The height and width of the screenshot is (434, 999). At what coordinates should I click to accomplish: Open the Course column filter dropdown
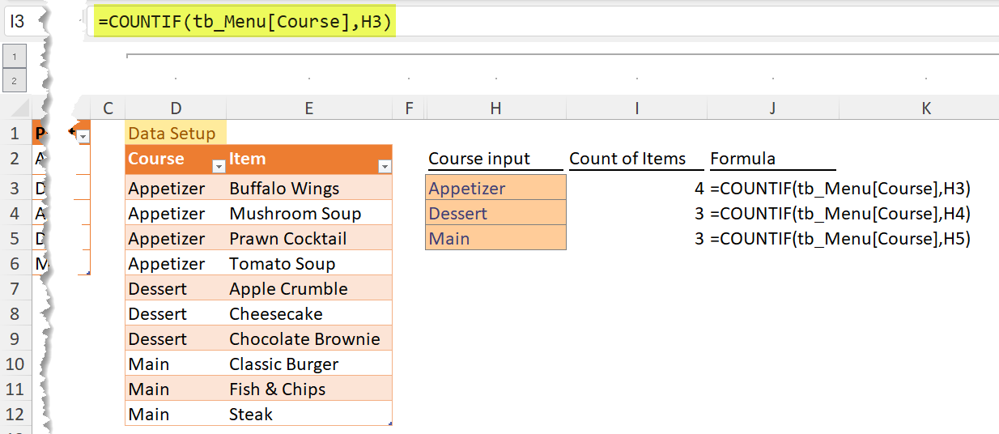[x=218, y=166]
